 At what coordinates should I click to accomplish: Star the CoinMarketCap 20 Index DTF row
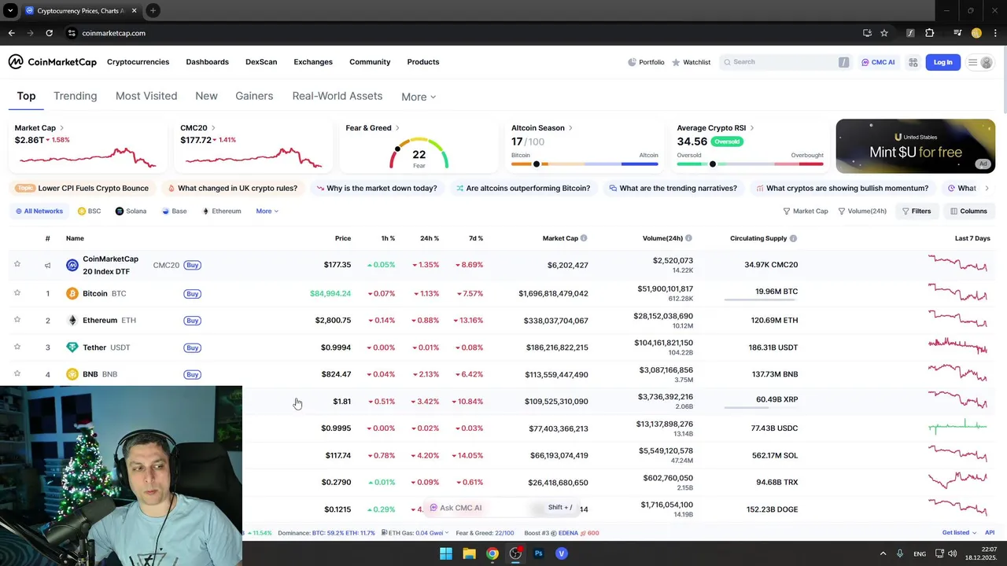pyautogui.click(x=17, y=264)
